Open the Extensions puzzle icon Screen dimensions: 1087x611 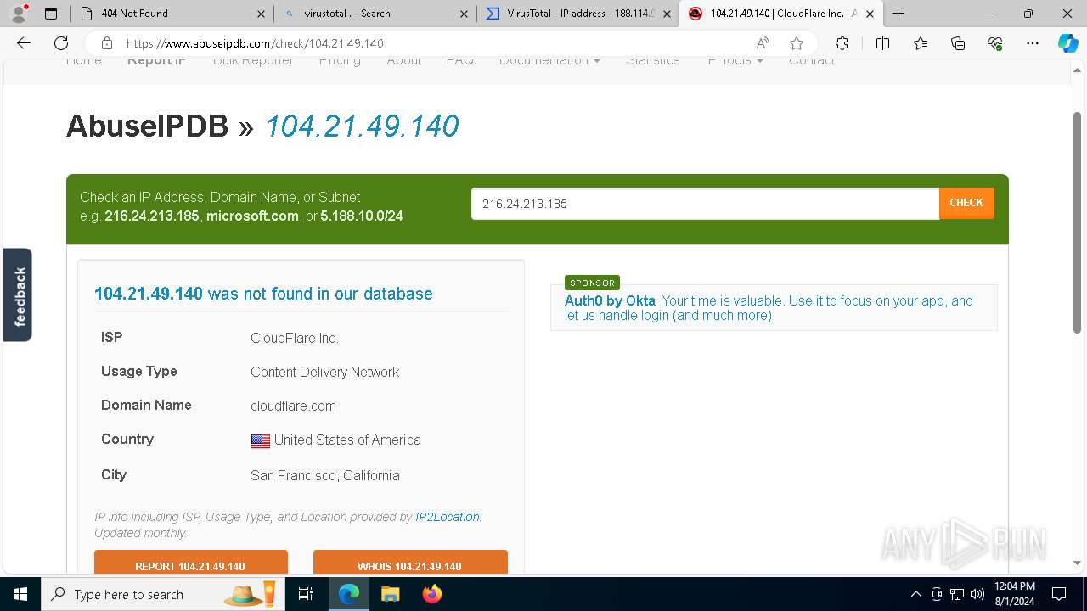click(842, 43)
